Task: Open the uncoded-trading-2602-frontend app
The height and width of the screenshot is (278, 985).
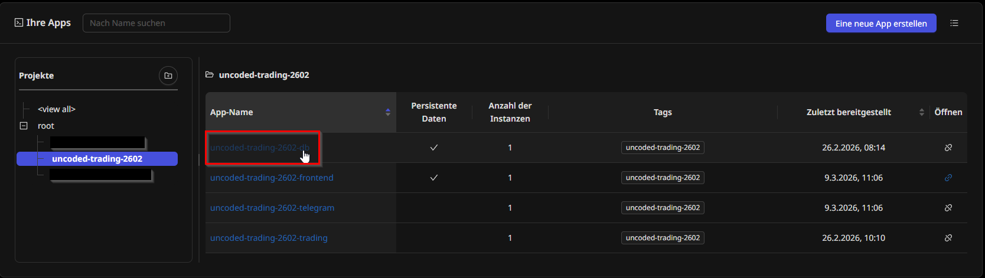Action: click(x=272, y=178)
